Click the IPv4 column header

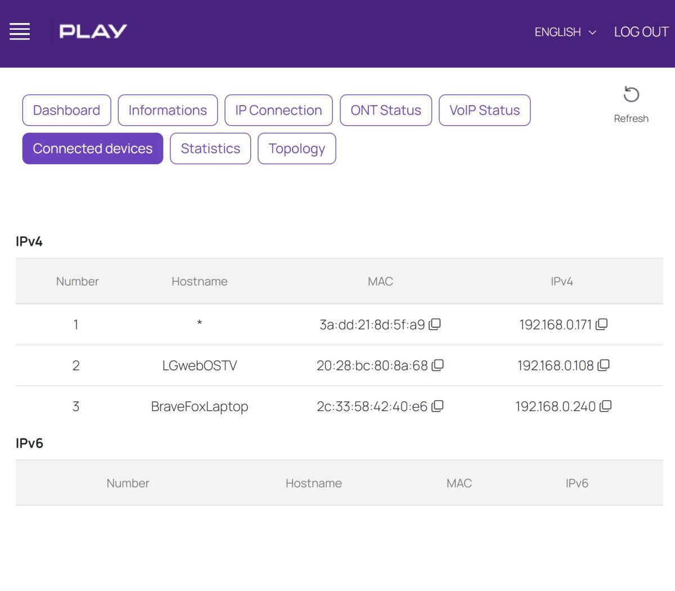pos(562,281)
